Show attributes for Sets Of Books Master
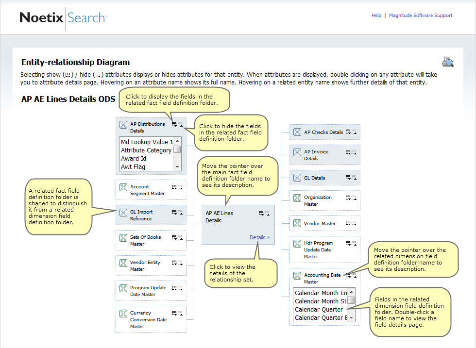 pyautogui.click(x=174, y=237)
